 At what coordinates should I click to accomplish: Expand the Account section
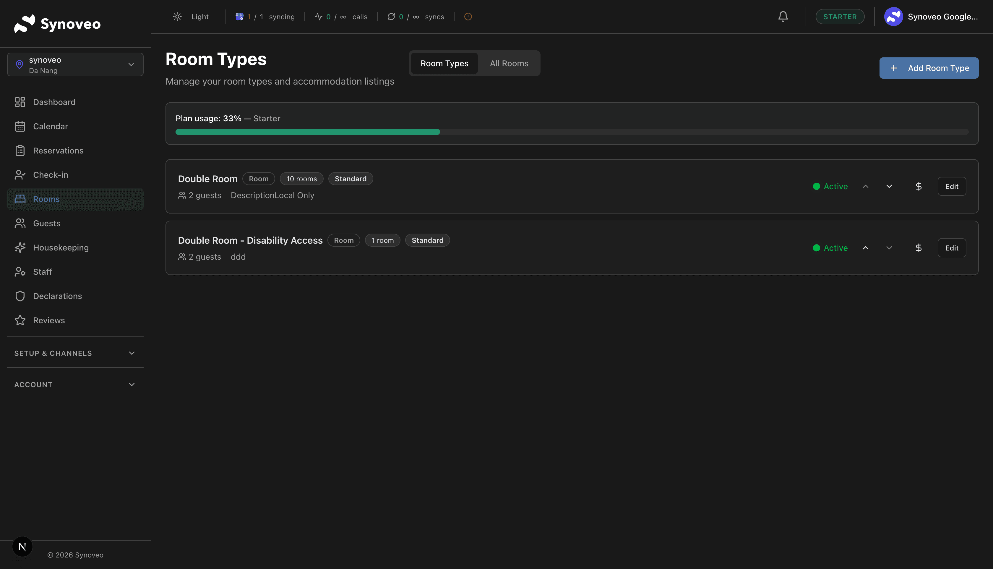click(x=75, y=384)
